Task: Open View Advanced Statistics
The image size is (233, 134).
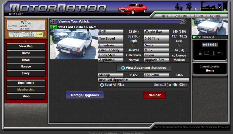Action: tap(144, 68)
